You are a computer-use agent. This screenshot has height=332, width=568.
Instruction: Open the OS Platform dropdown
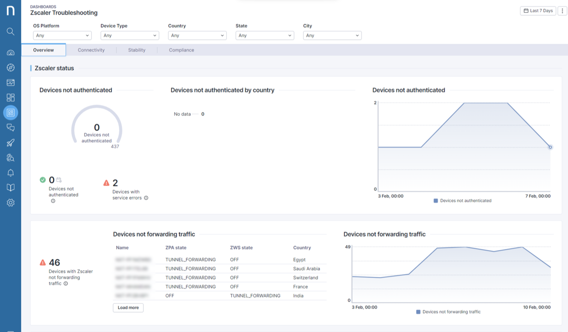(x=62, y=35)
